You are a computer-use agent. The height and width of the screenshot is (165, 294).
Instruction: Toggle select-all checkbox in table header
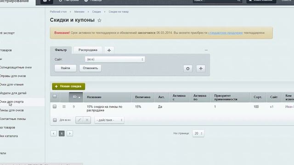click(55, 96)
